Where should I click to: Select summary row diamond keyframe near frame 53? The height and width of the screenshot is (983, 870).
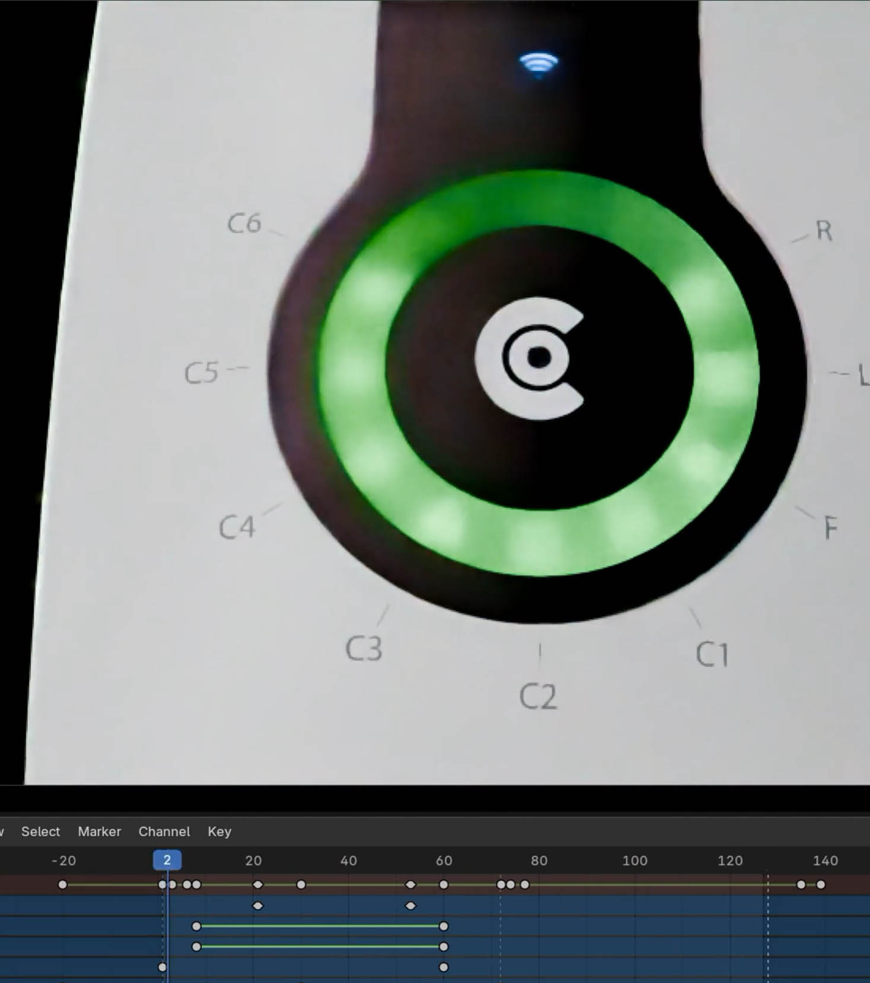[x=410, y=885]
